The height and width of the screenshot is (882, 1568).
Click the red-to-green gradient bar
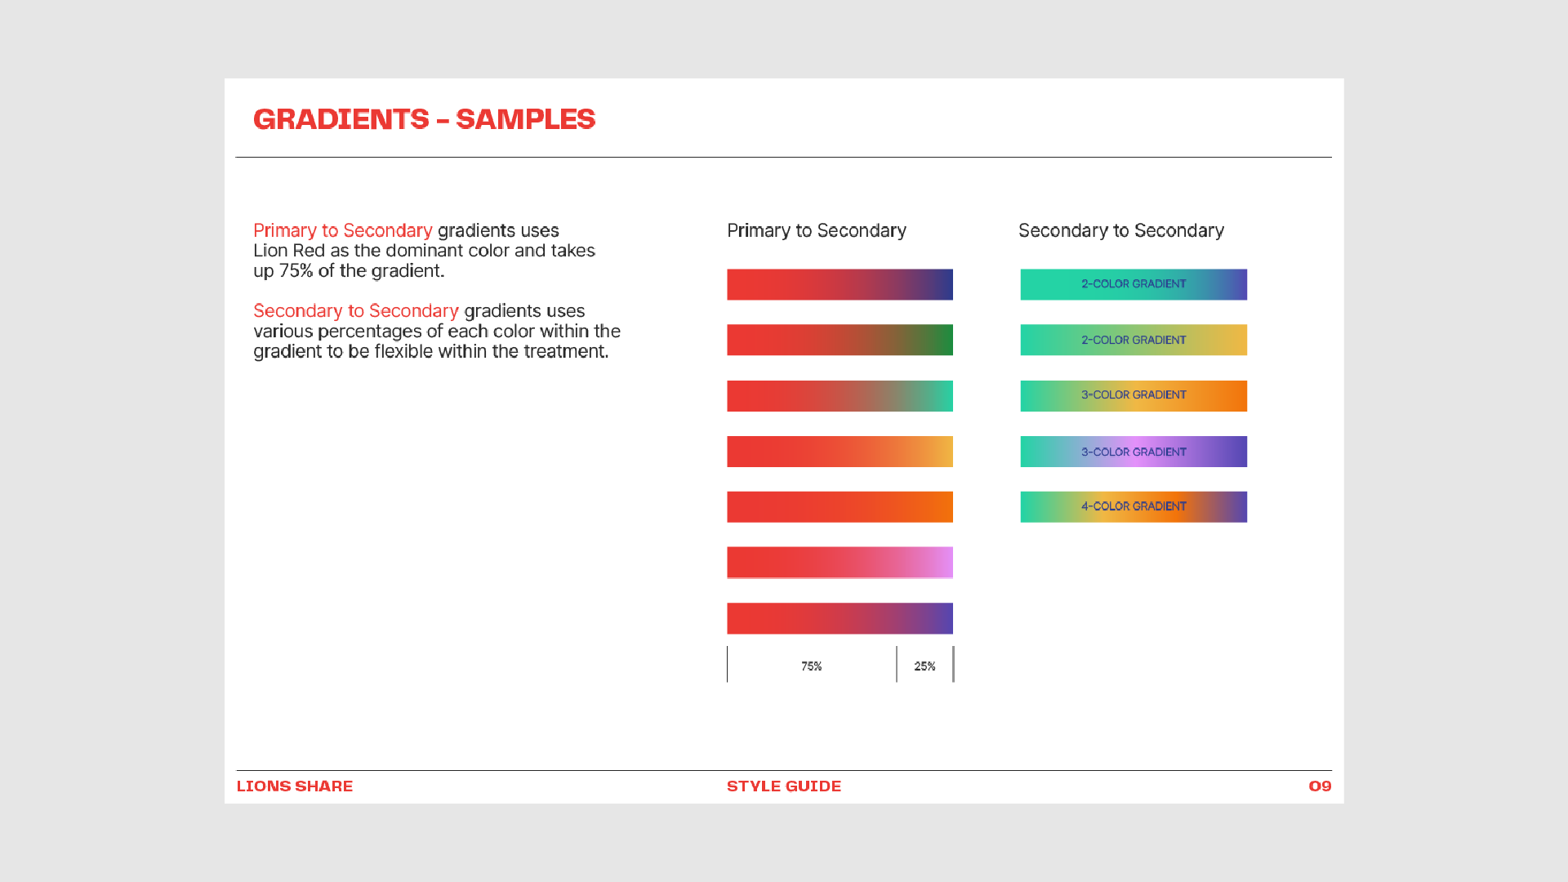pyautogui.click(x=840, y=340)
